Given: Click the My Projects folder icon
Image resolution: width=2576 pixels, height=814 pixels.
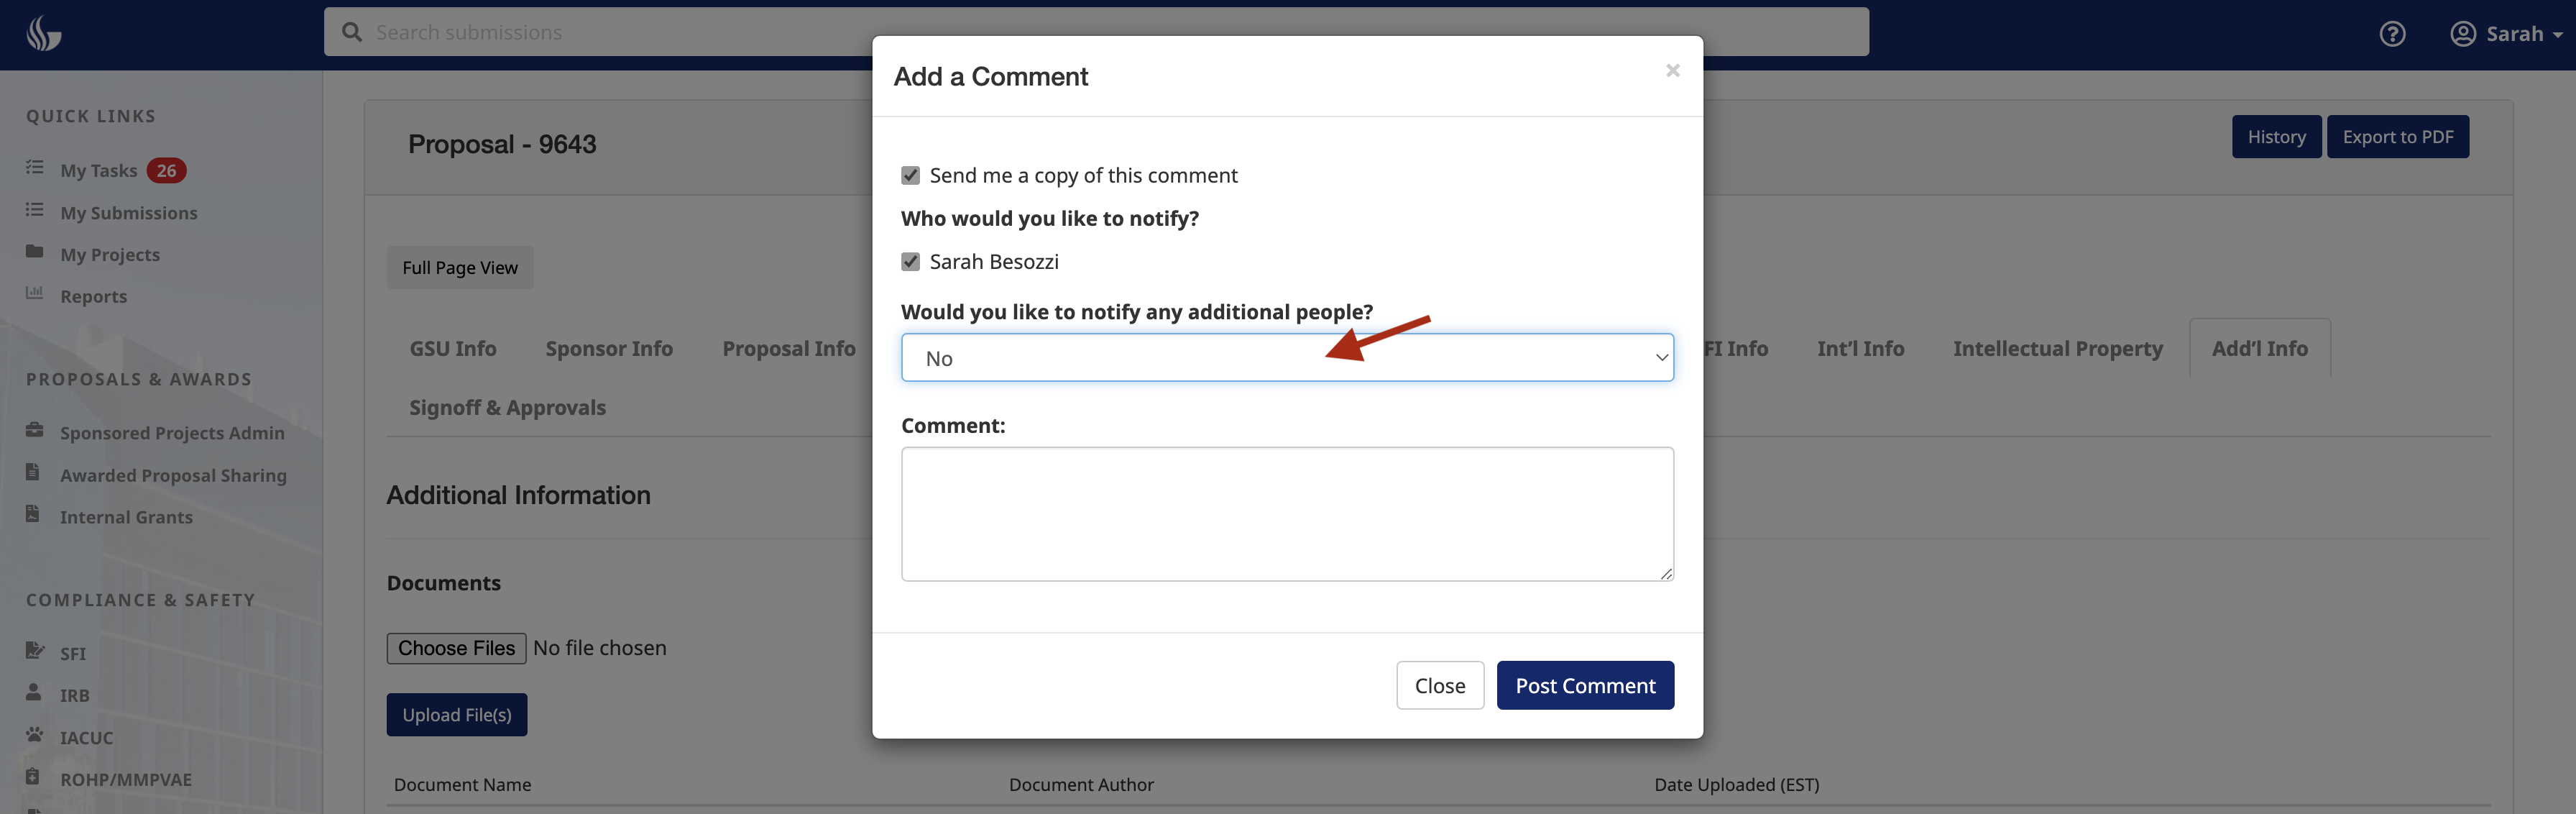Looking at the screenshot, I should point(35,252).
